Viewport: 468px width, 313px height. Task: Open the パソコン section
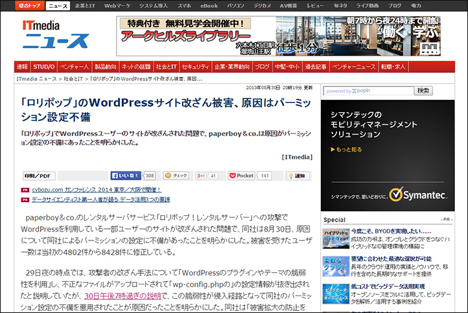[235, 6]
